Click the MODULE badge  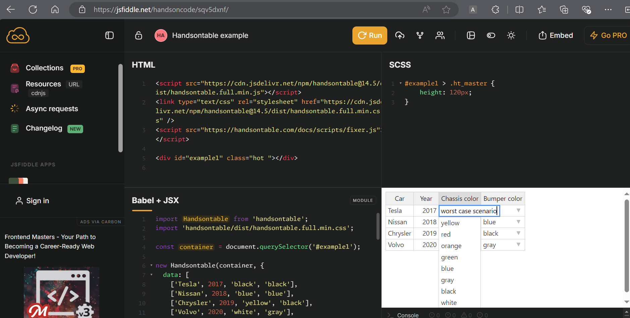click(363, 201)
